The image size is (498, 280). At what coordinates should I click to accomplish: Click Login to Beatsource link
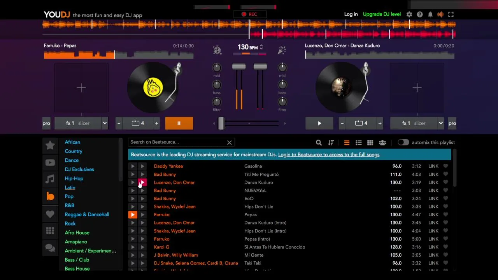[x=329, y=155]
